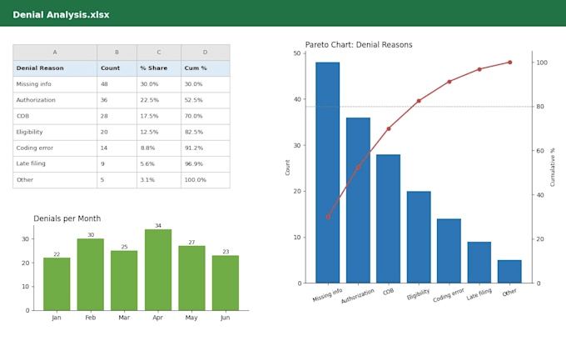Click count cell showing 14
Viewport: 566px width, 341px height.
pos(117,148)
